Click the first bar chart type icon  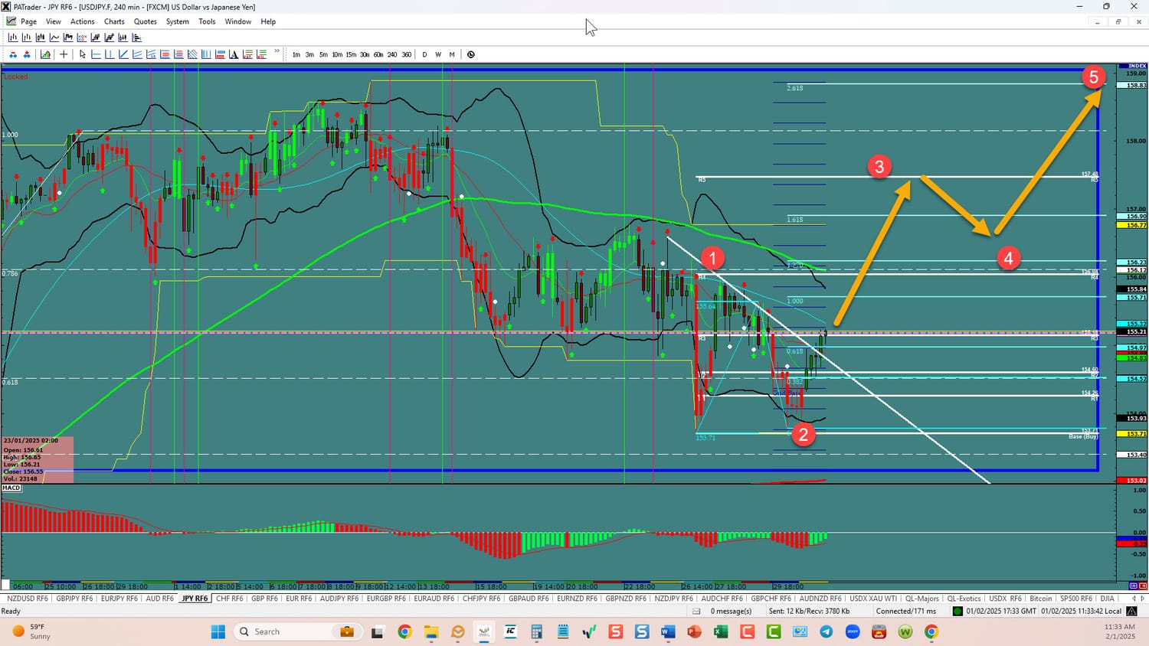[13, 38]
